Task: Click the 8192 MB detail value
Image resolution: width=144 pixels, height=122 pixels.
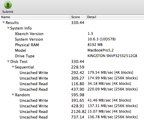Action: [95, 45]
